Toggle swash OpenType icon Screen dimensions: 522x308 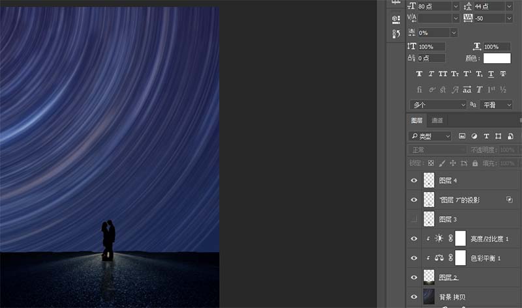[x=455, y=89]
